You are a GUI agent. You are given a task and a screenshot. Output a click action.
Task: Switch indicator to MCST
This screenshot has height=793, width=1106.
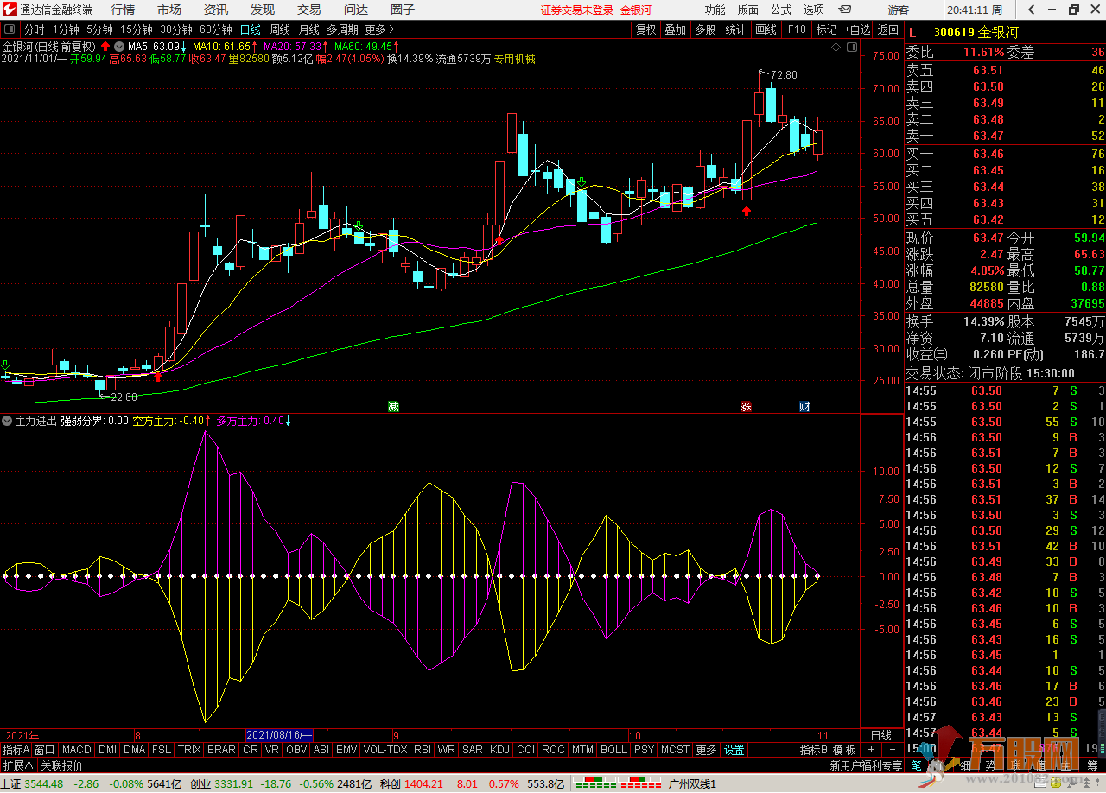pyautogui.click(x=676, y=750)
